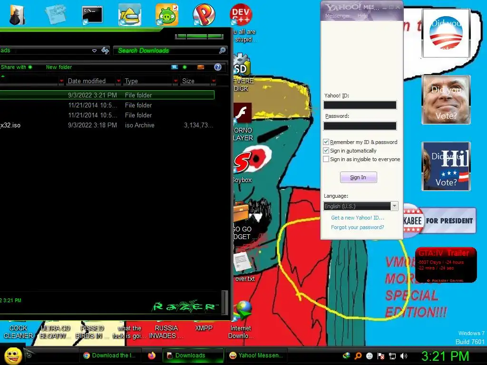487x365 pixels.
Task: Open Explorer help question mark icon
Action: click(x=218, y=67)
